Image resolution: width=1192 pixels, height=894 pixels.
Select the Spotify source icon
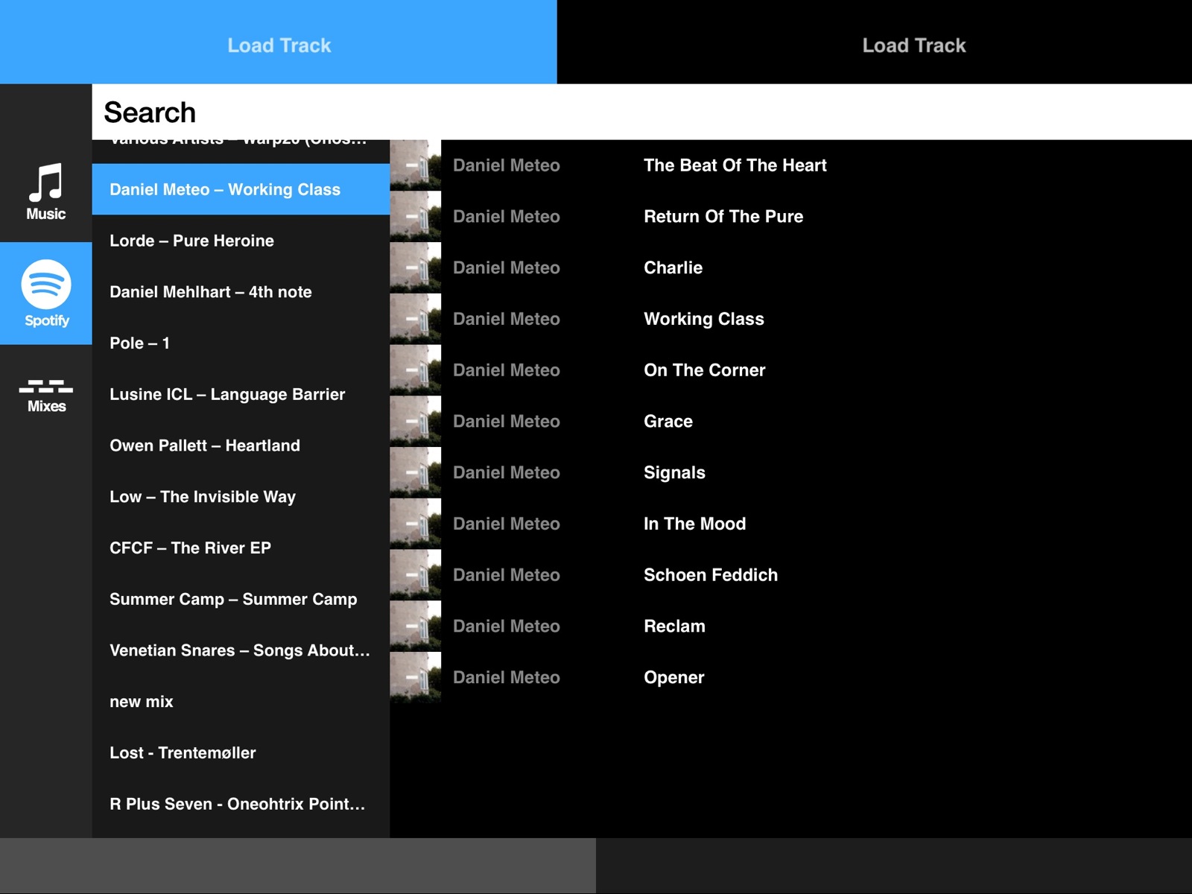coord(45,294)
